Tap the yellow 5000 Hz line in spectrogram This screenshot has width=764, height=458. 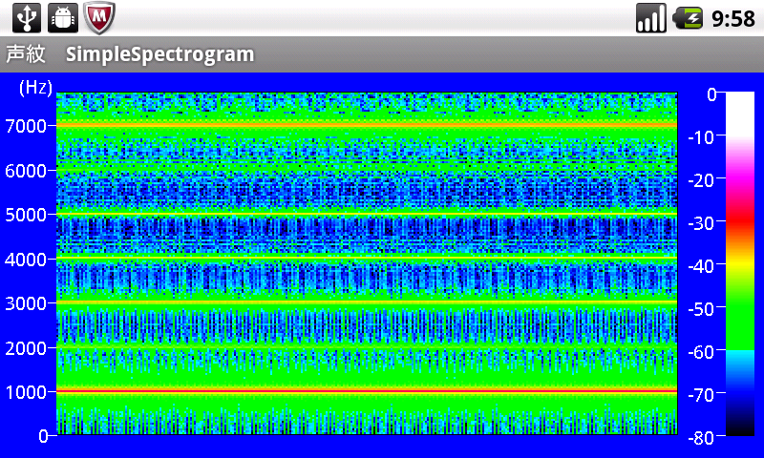pyautogui.click(x=367, y=214)
